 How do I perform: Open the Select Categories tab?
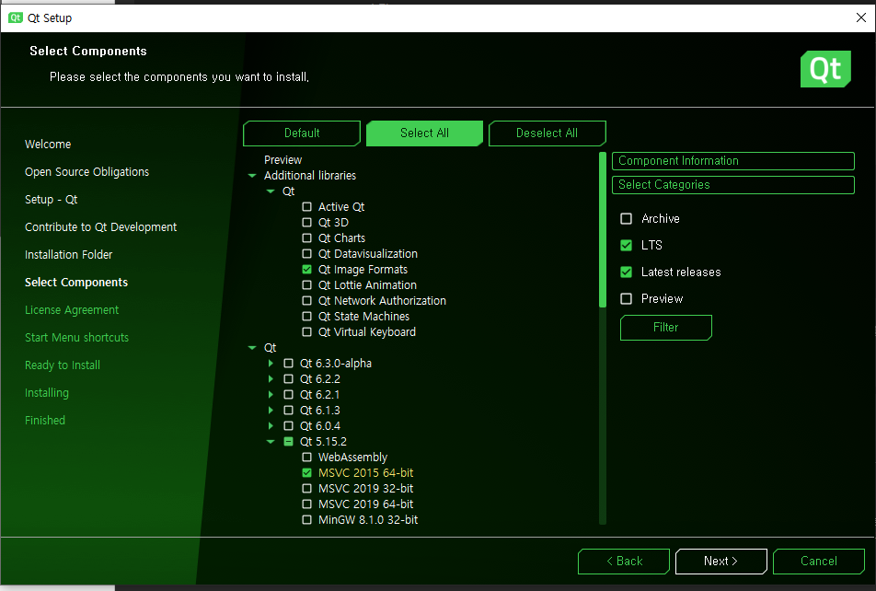pos(732,185)
